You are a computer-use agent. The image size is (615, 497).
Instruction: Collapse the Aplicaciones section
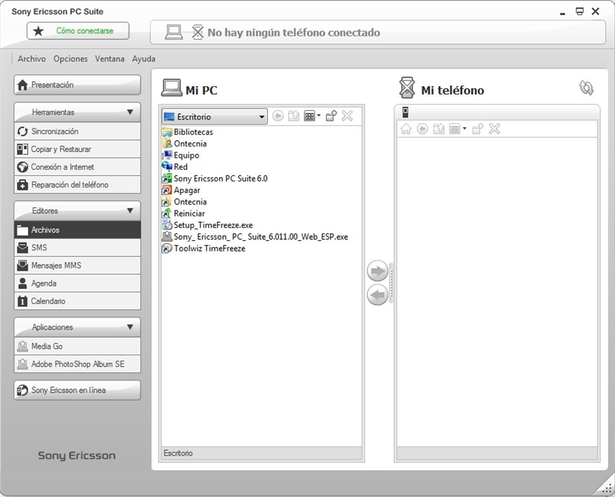point(130,327)
